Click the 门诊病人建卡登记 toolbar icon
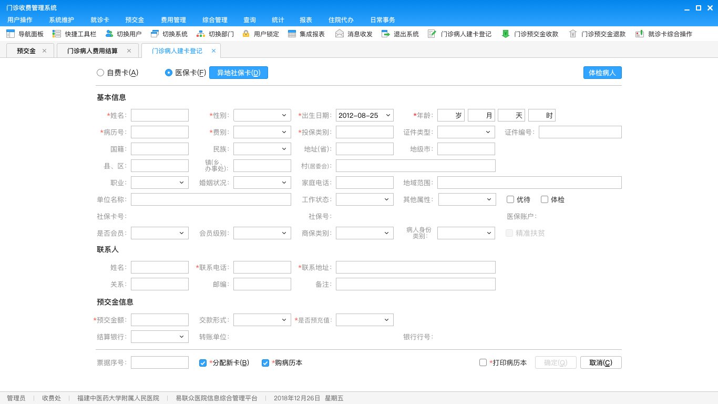This screenshot has width=718, height=404. pyautogui.click(x=432, y=34)
